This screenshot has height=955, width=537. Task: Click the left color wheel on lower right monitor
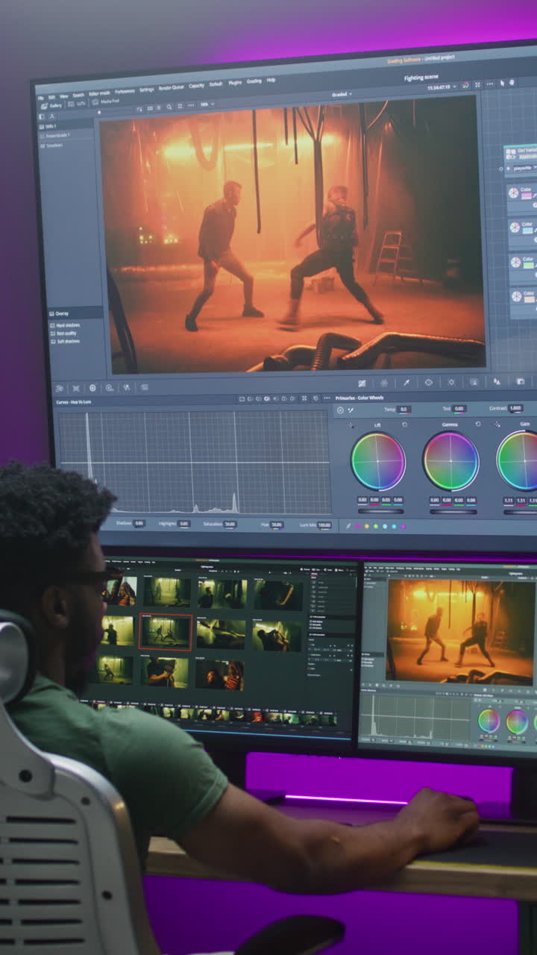coord(489,720)
